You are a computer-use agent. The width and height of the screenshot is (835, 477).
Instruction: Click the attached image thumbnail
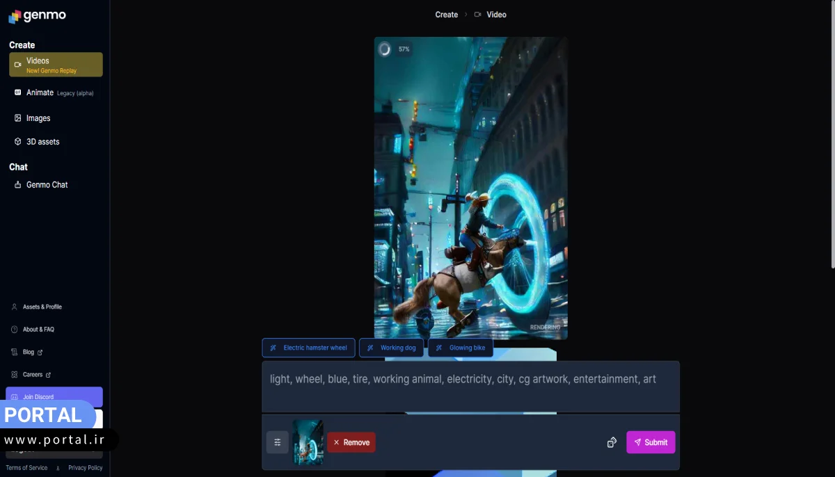(308, 442)
